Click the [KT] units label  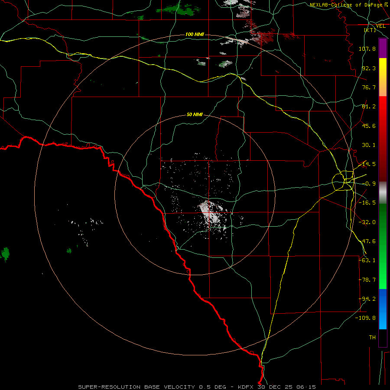(x=370, y=30)
